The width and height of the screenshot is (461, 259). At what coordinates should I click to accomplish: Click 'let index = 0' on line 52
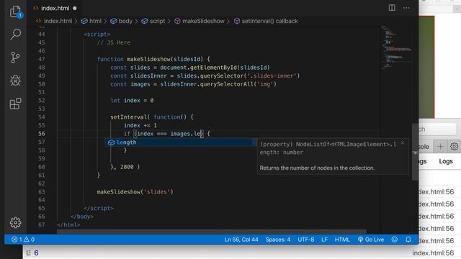click(132, 101)
